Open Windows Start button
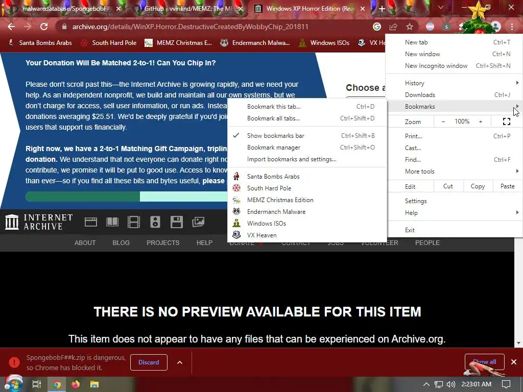This screenshot has width=523, height=392. 13,384
